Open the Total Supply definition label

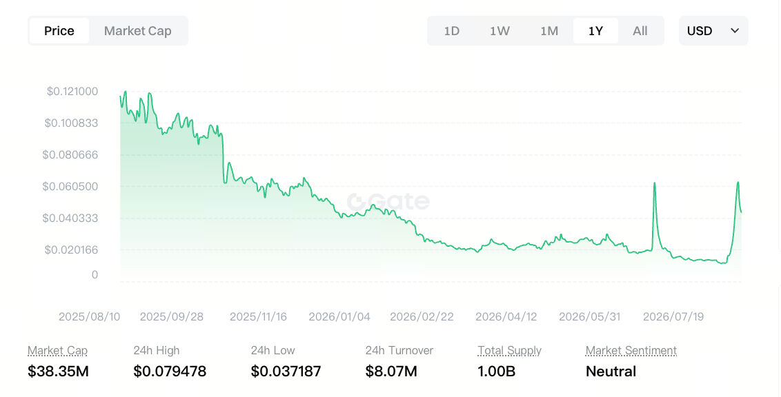pos(510,351)
